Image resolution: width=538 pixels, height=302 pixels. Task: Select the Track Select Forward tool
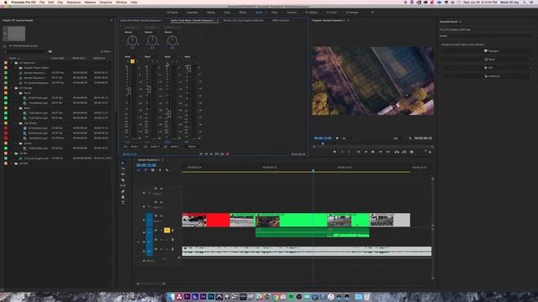click(x=123, y=169)
